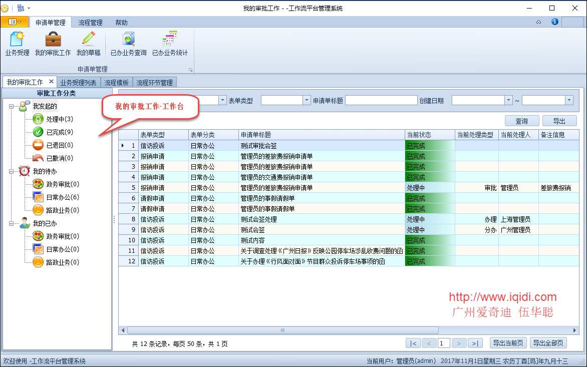Click 导出全部页 button
The image size is (587, 367).
click(x=548, y=343)
